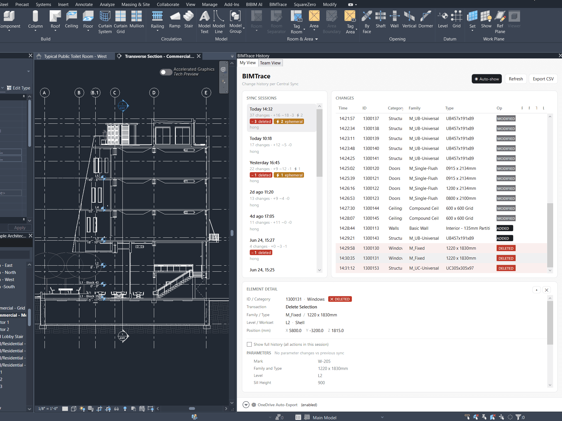Open the Railing tool dropdown arrow
The height and width of the screenshot is (421, 562).
(157, 30)
